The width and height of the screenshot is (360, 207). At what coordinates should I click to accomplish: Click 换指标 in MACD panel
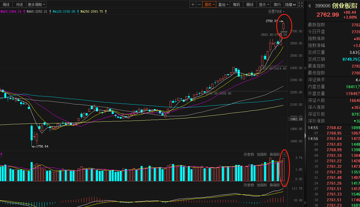(275, 185)
